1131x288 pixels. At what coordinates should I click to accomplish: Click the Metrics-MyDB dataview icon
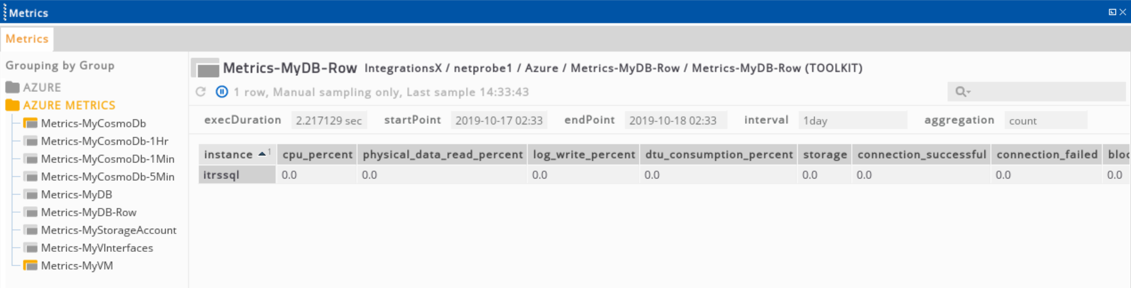pos(30,194)
